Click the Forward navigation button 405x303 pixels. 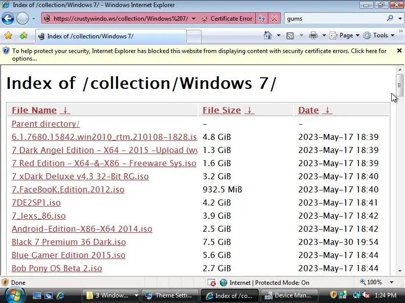tap(22, 19)
